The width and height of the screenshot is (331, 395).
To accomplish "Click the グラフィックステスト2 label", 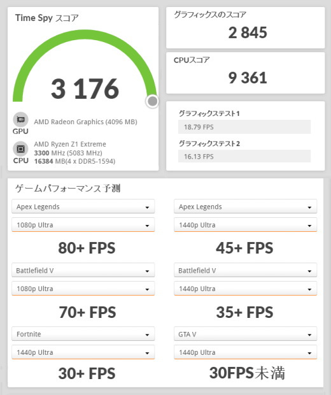I will pos(209,143).
